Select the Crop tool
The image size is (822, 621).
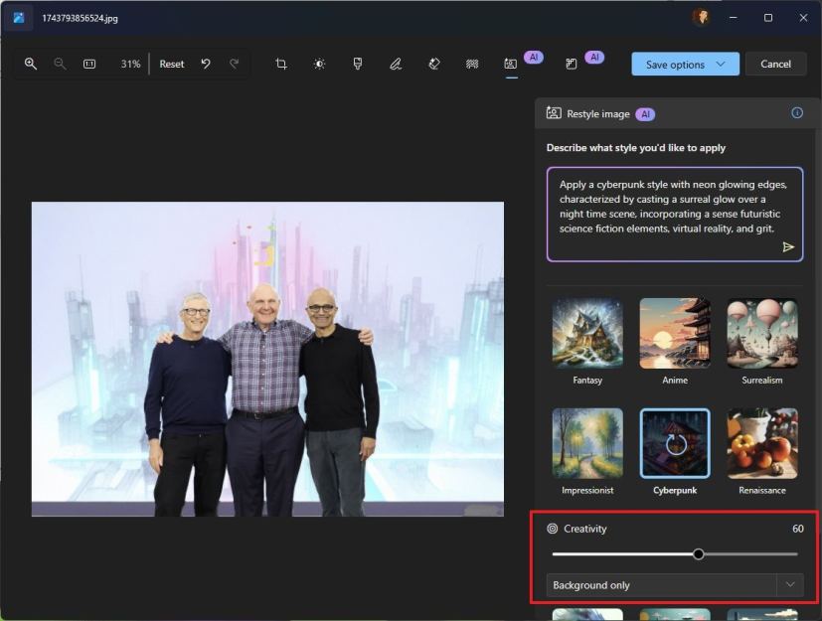(x=280, y=63)
